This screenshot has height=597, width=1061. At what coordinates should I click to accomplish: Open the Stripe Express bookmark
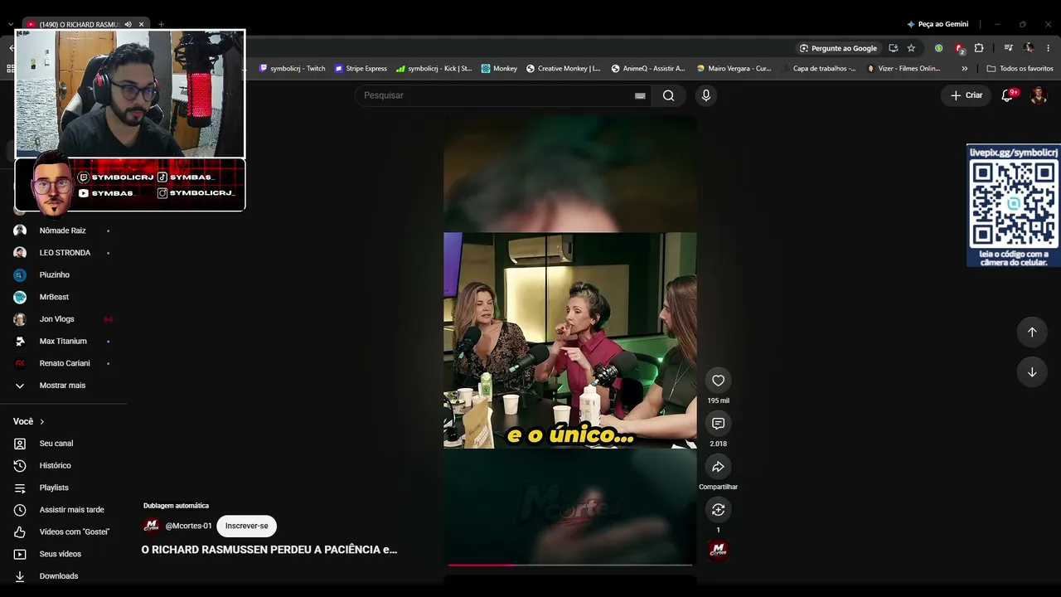tap(361, 69)
